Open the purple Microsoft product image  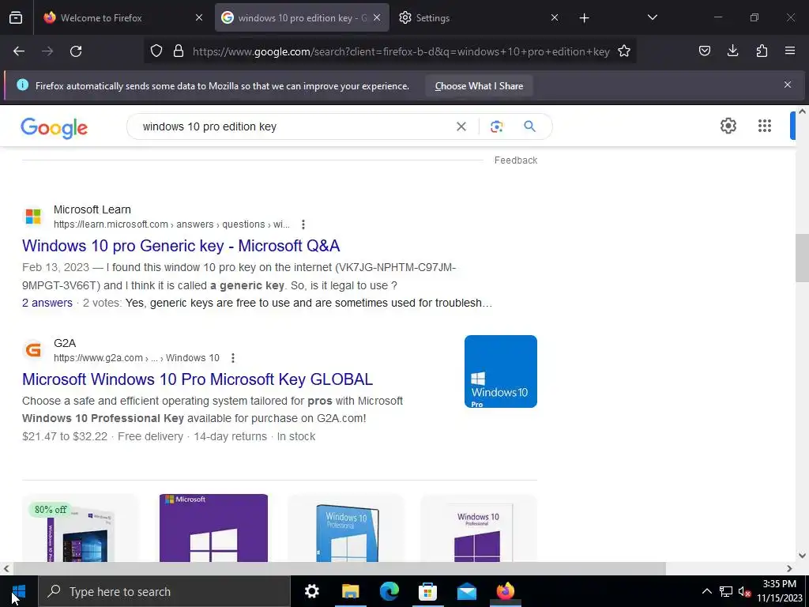[x=213, y=528]
